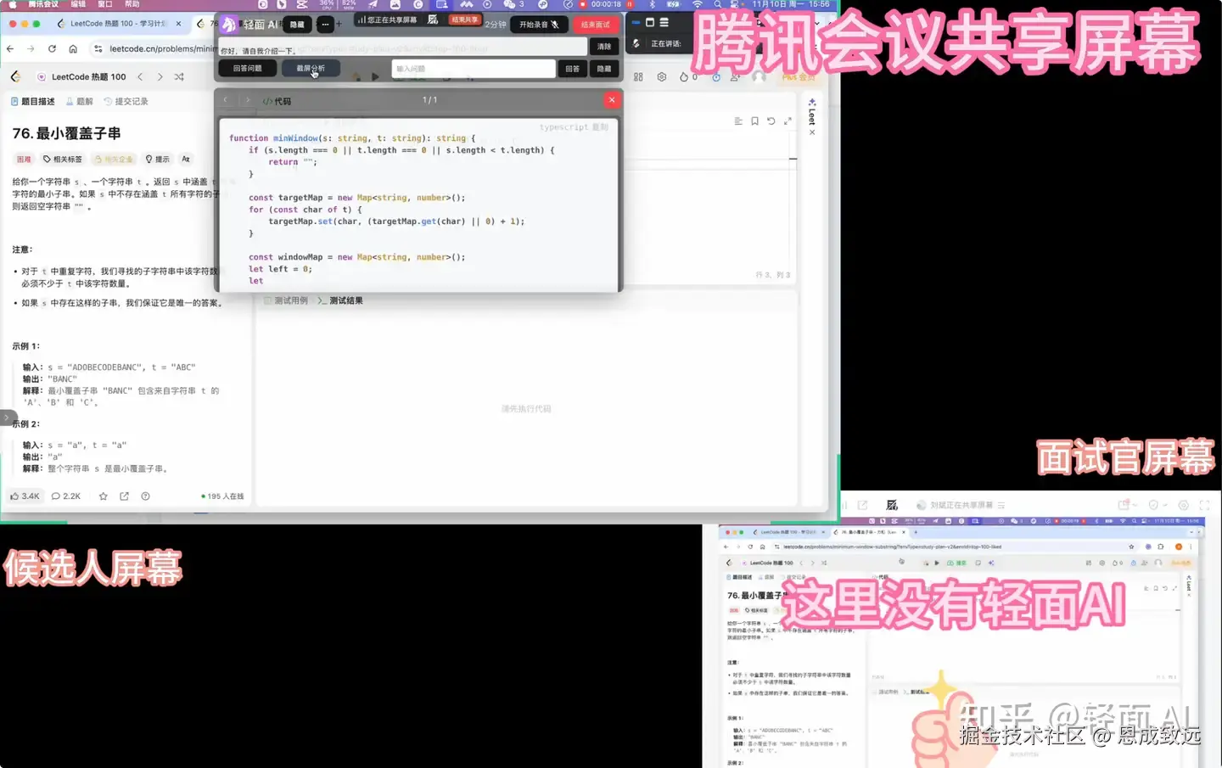Click 回答问题 button in 轻面AI overlay
The image size is (1222, 768).
point(248,69)
